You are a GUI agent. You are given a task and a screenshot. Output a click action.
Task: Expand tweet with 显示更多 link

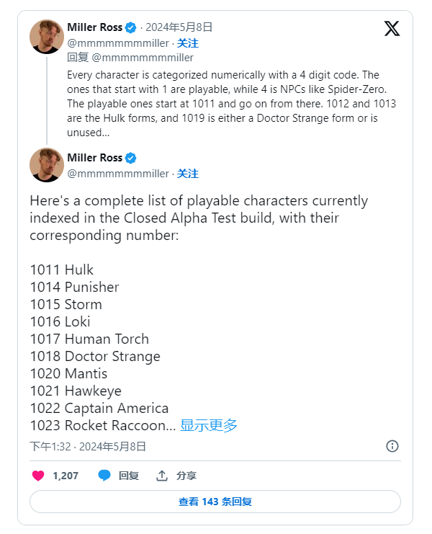(209, 425)
